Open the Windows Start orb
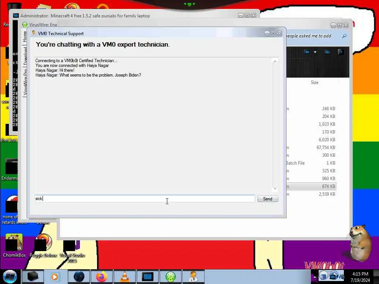The height and width of the screenshot is (284, 379). point(10,277)
